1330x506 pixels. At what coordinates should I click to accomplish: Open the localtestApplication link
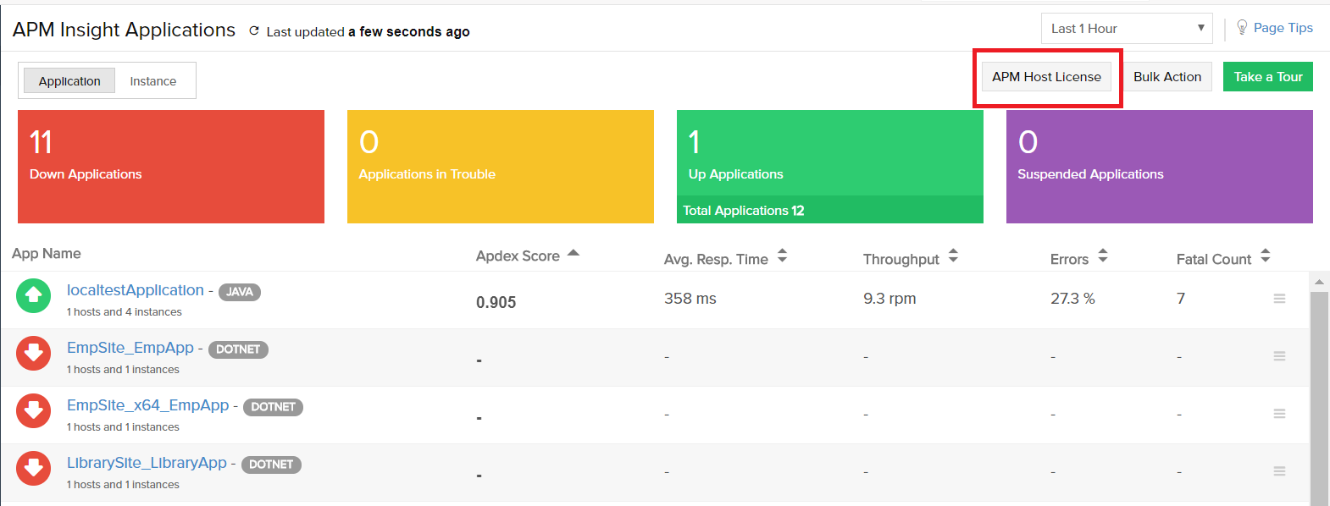(x=136, y=290)
